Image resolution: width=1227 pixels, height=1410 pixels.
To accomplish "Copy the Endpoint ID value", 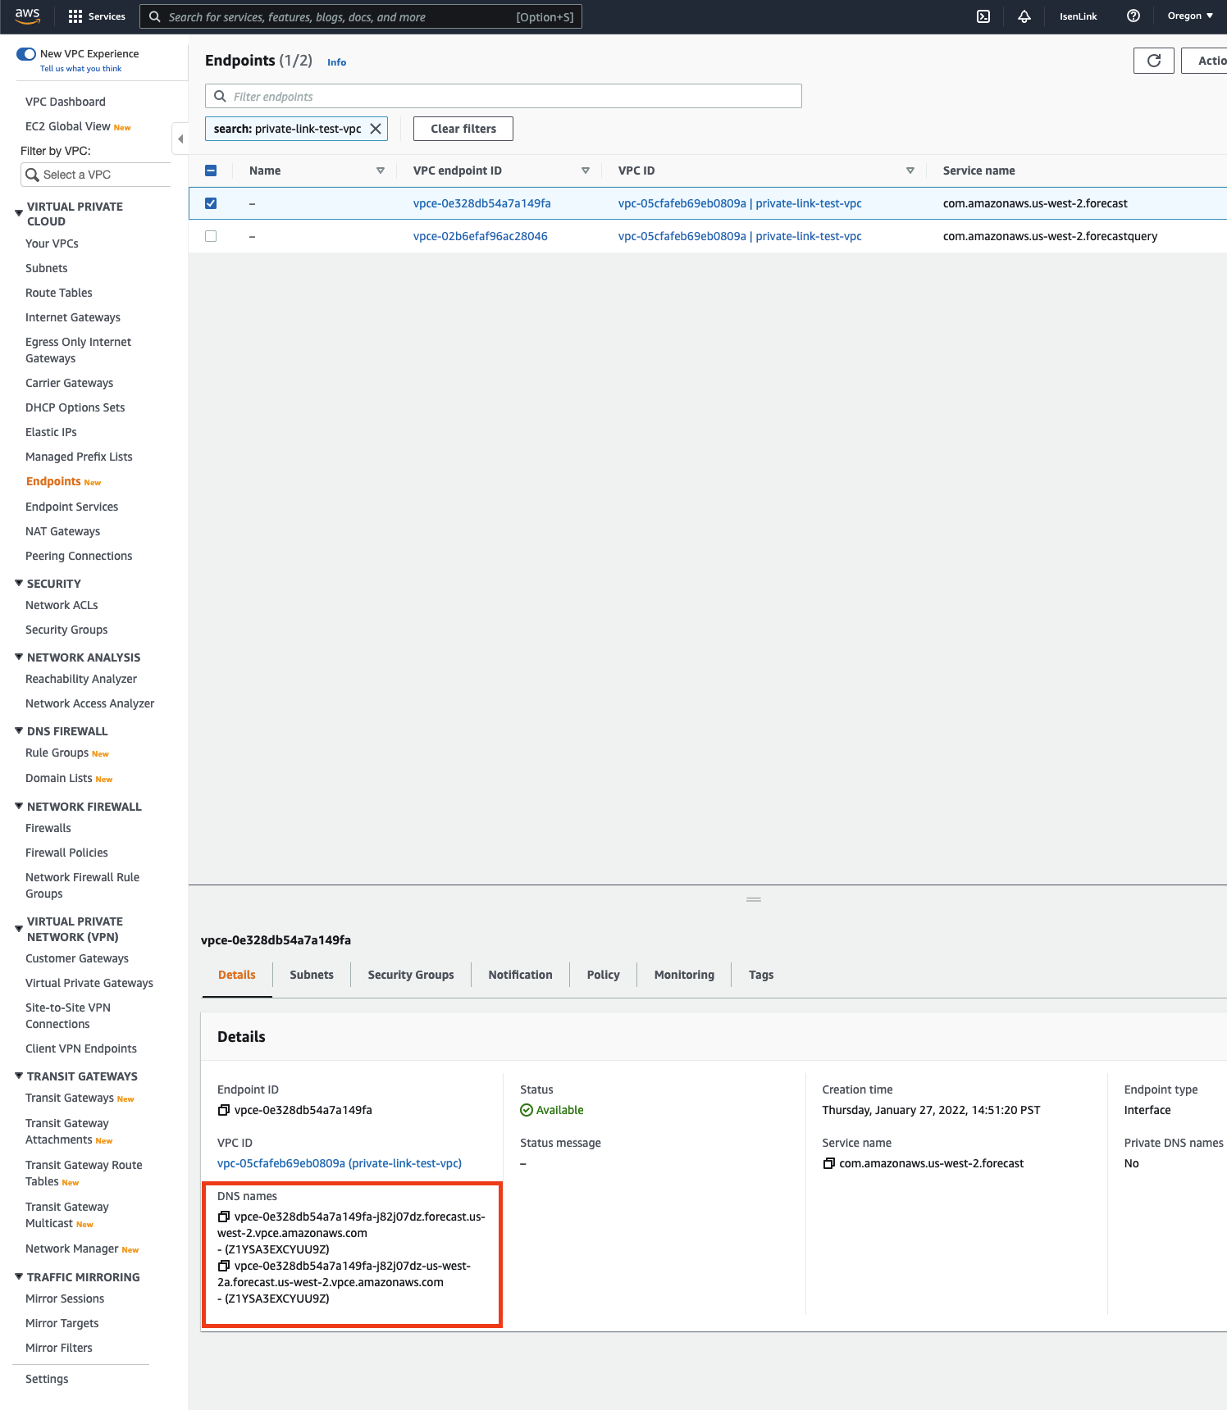I will click(x=223, y=1110).
